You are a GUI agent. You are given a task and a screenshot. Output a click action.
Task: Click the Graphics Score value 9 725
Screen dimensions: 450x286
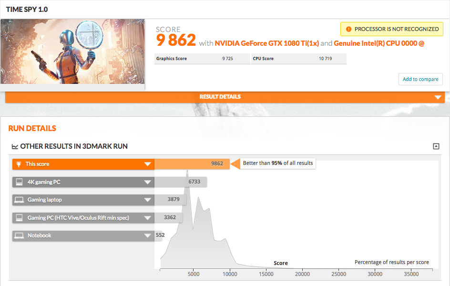(227, 59)
